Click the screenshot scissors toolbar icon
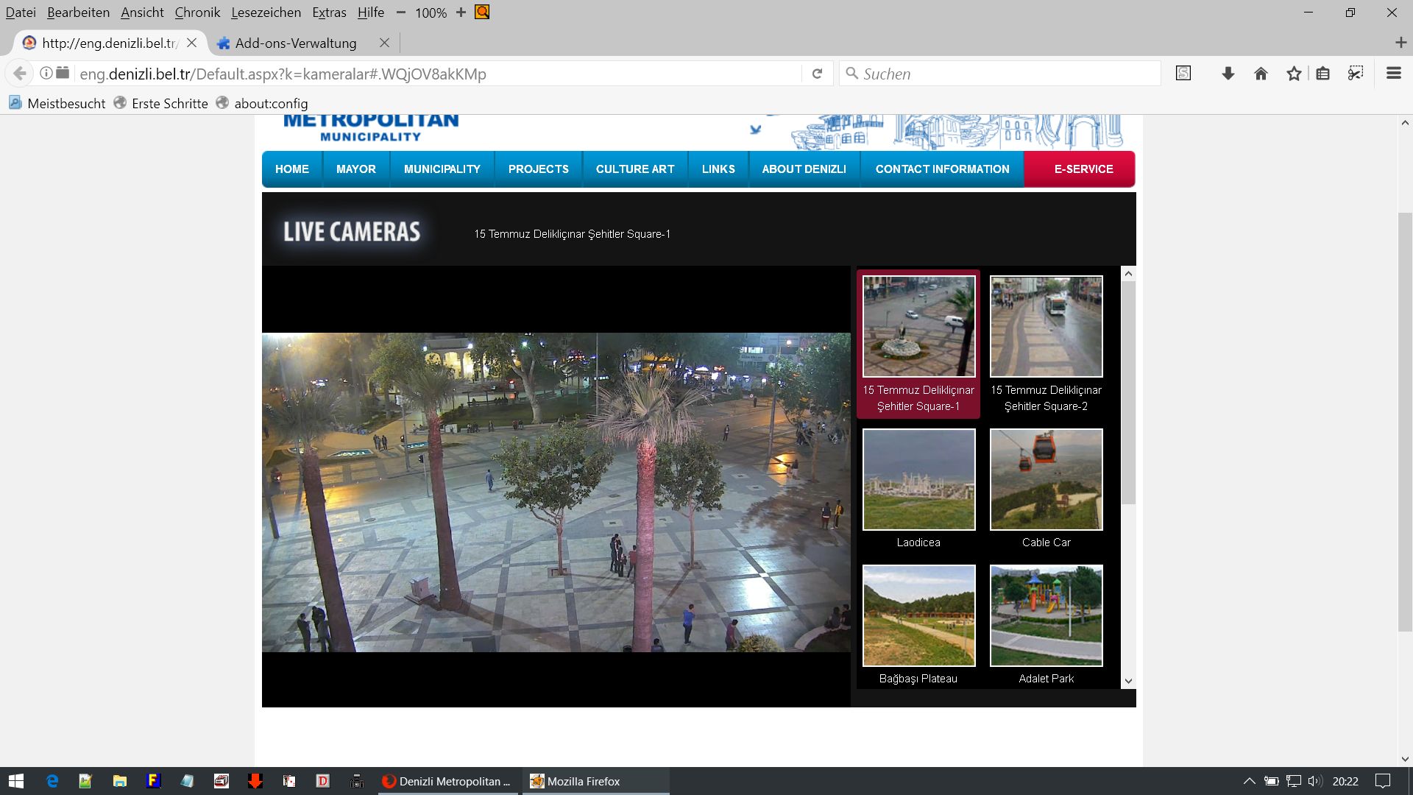 (1356, 74)
